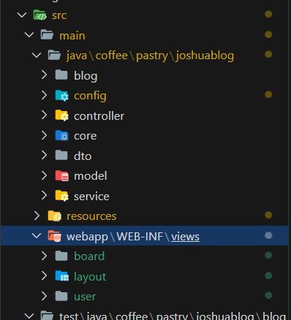Viewport: 291px width, 320px height.
Task: Collapse the webapp\WEB-INF\views chevron
Action: pyautogui.click(x=37, y=236)
